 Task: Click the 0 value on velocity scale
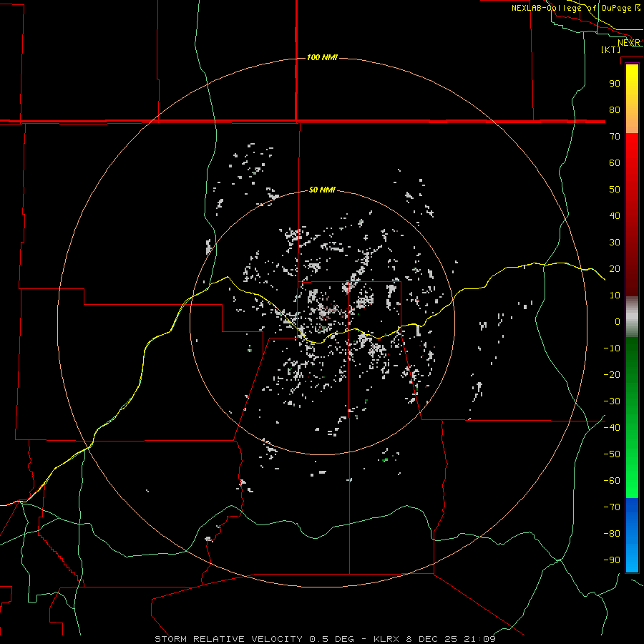618,321
